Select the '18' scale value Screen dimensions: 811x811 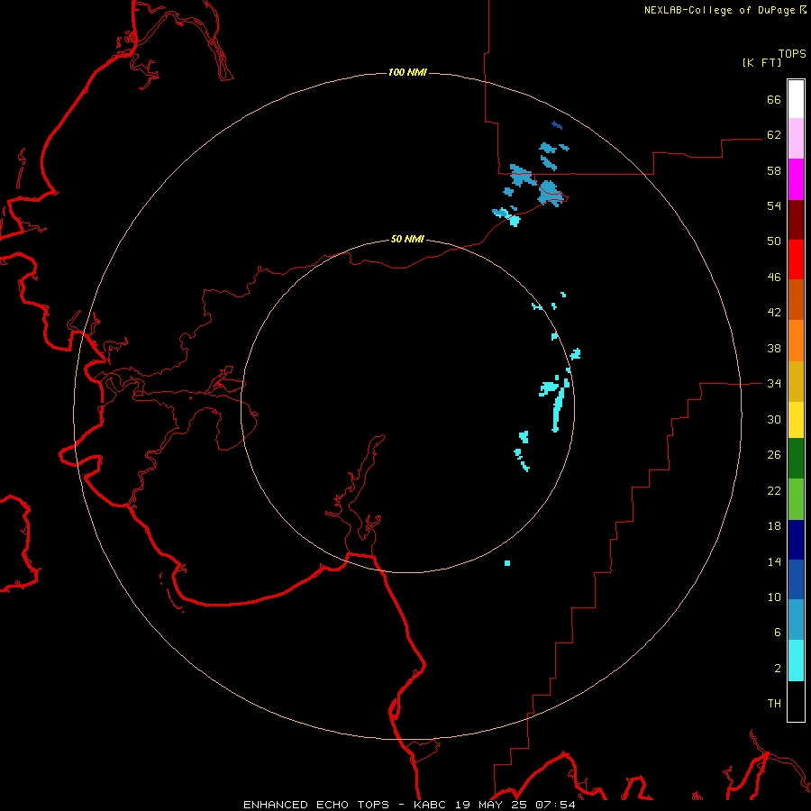pyautogui.click(x=774, y=525)
